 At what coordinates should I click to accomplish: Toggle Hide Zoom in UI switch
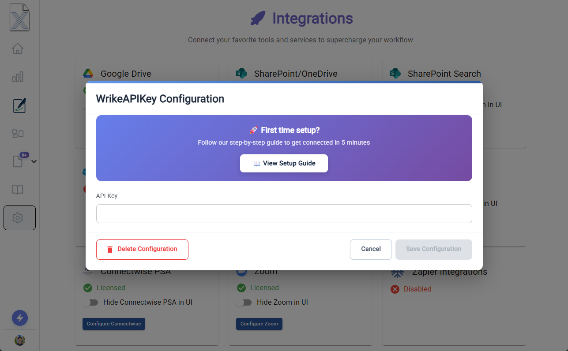(244, 302)
